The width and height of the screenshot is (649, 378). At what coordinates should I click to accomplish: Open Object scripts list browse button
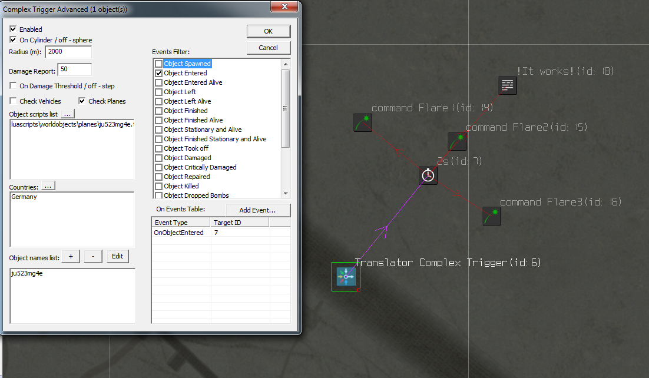(68, 114)
